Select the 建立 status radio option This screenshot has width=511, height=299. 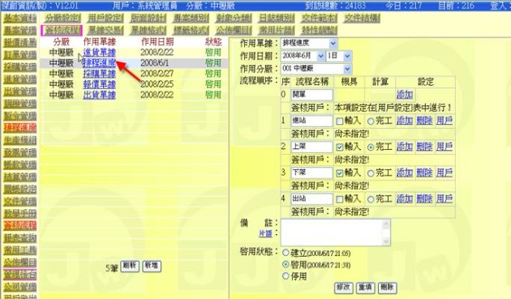(286, 253)
